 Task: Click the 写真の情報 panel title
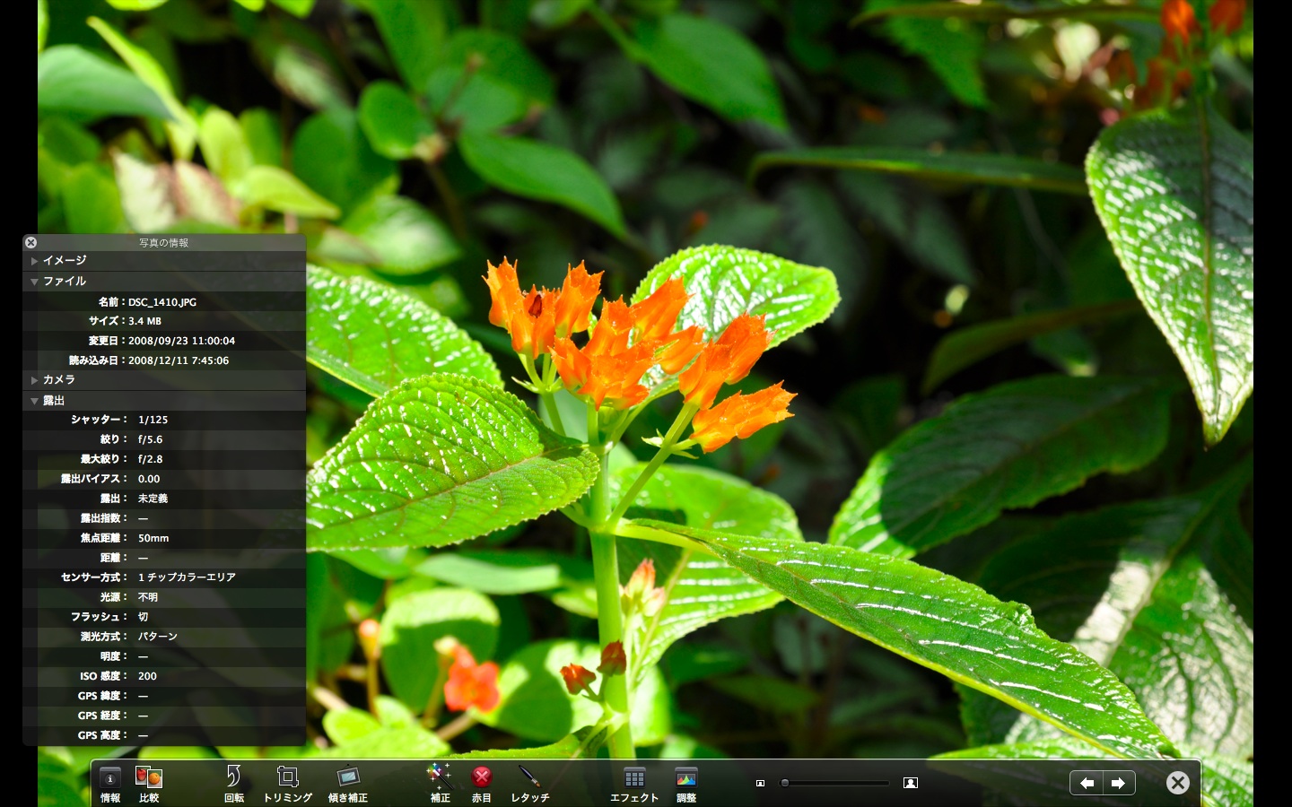pyautogui.click(x=163, y=243)
